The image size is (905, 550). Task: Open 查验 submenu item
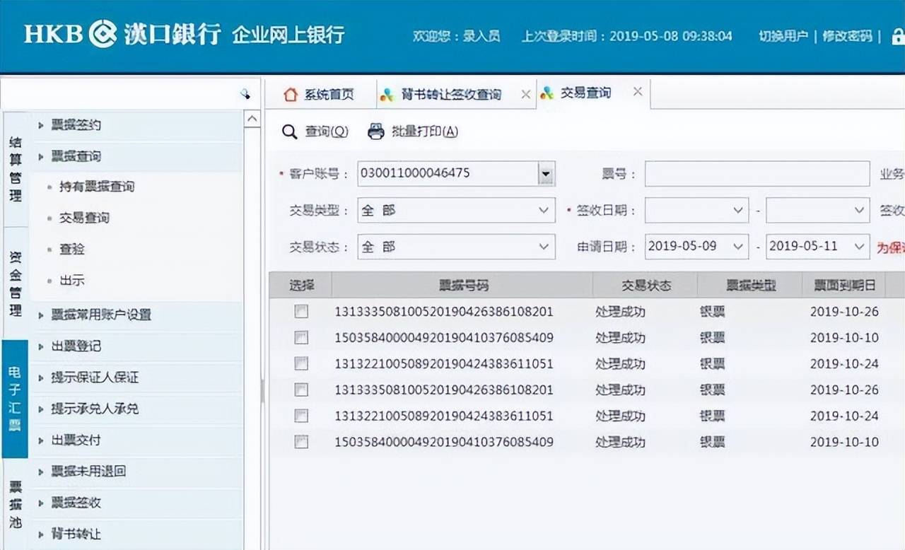pos(72,249)
